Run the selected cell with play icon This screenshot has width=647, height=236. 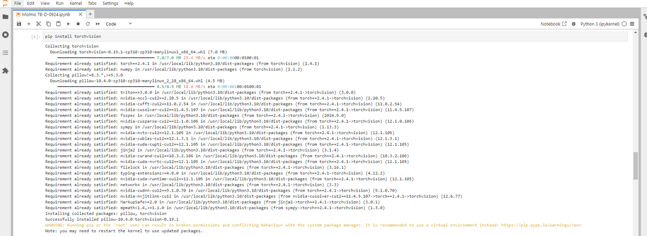[68, 24]
